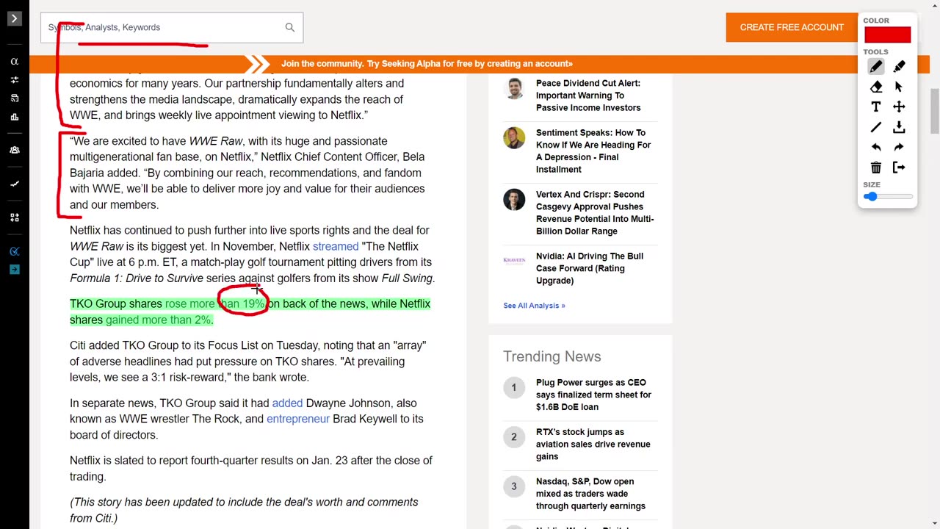Open the "entrepreneur" link in article
The height and width of the screenshot is (529, 940).
(298, 419)
